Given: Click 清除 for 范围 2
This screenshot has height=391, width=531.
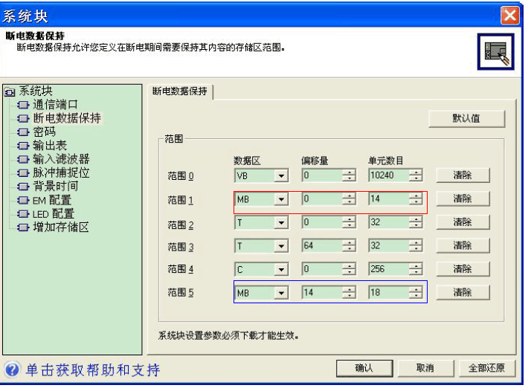Looking at the screenshot, I should click(x=463, y=222).
